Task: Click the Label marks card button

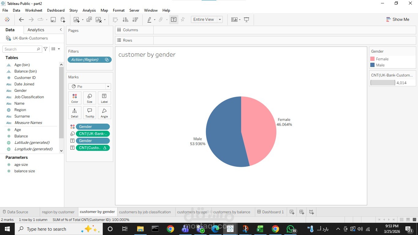Action: [104, 98]
